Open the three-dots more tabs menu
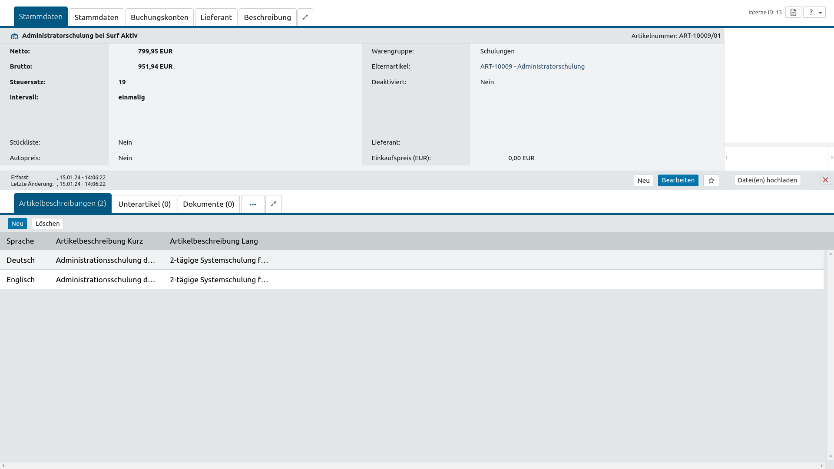 point(253,204)
